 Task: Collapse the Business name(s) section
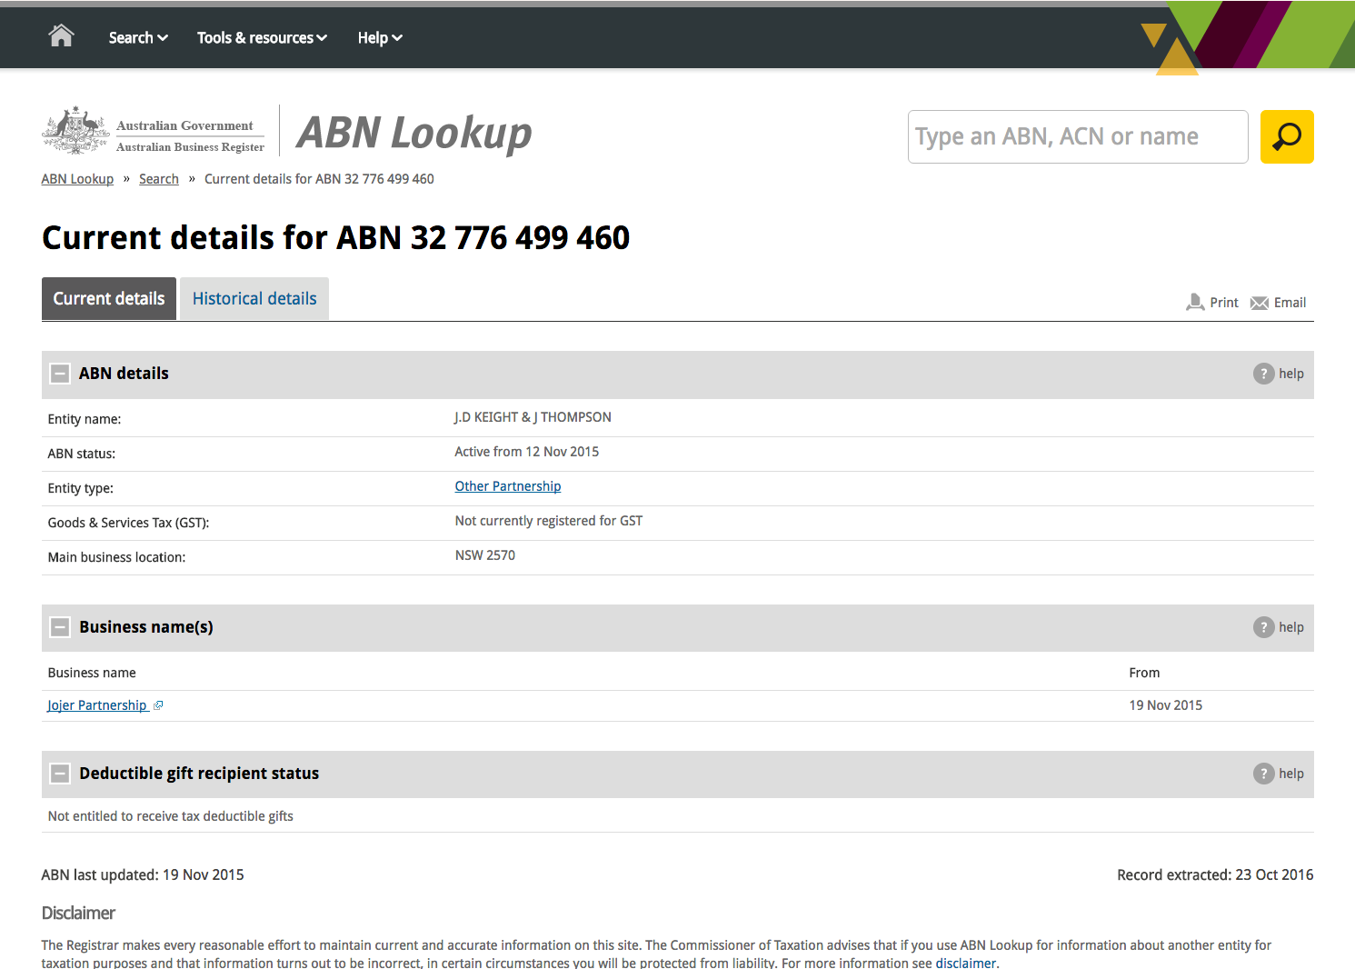(60, 627)
